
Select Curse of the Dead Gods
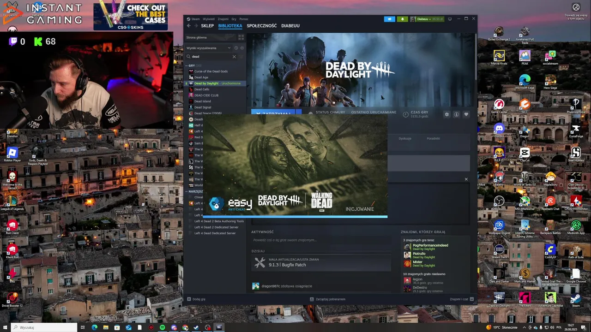[x=211, y=71]
